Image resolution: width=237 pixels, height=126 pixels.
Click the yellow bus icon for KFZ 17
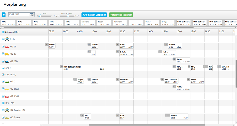pyautogui.click(x=7, y=54)
